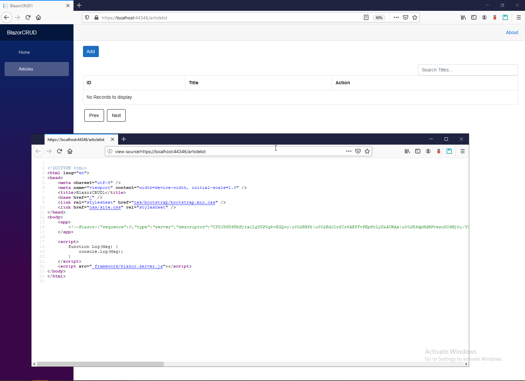The width and height of the screenshot is (525, 381).
Task: Click the 'No Records to display' text
Action: [109, 97]
